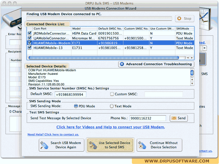Click the Manufacturer :huawei detail line

point(43,74)
